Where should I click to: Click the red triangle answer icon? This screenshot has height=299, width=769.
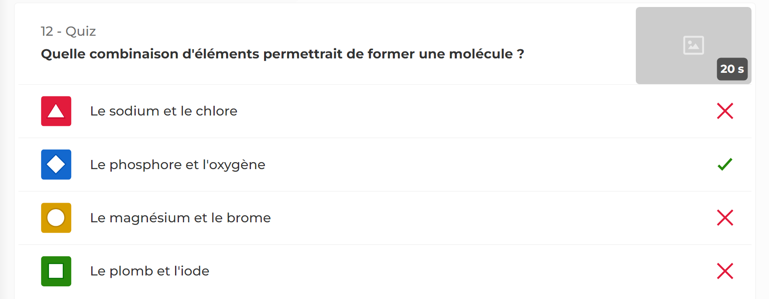click(56, 111)
